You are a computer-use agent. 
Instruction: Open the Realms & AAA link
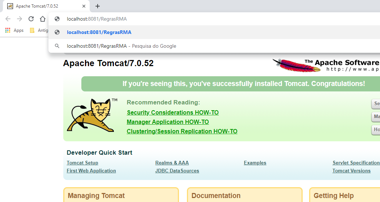[x=172, y=163]
